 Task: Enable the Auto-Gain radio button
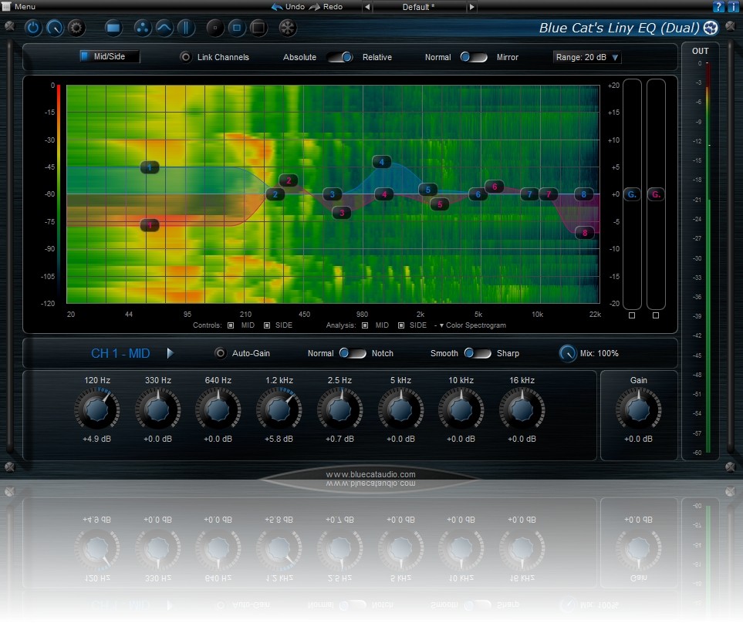[x=220, y=353]
